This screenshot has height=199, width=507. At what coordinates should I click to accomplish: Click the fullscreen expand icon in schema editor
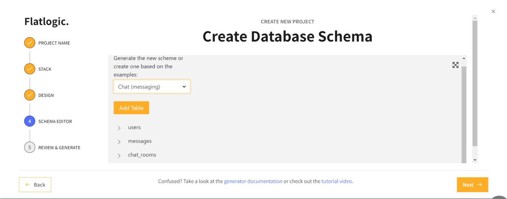click(455, 65)
